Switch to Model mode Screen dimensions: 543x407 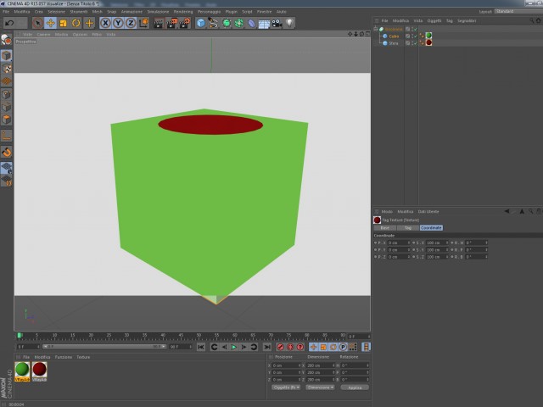click(x=6, y=55)
